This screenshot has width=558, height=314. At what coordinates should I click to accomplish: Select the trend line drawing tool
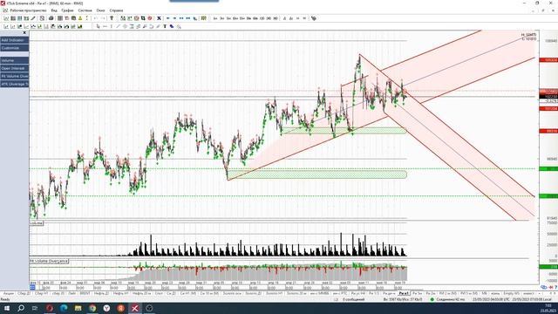click(119, 26)
